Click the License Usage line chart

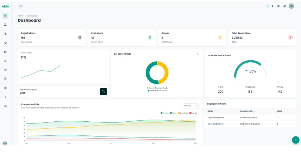(41, 71)
